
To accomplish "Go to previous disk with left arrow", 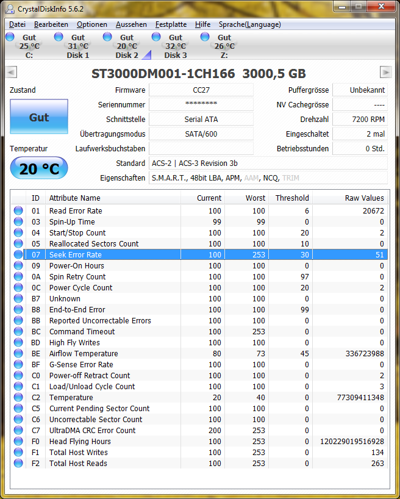I will (12, 72).
